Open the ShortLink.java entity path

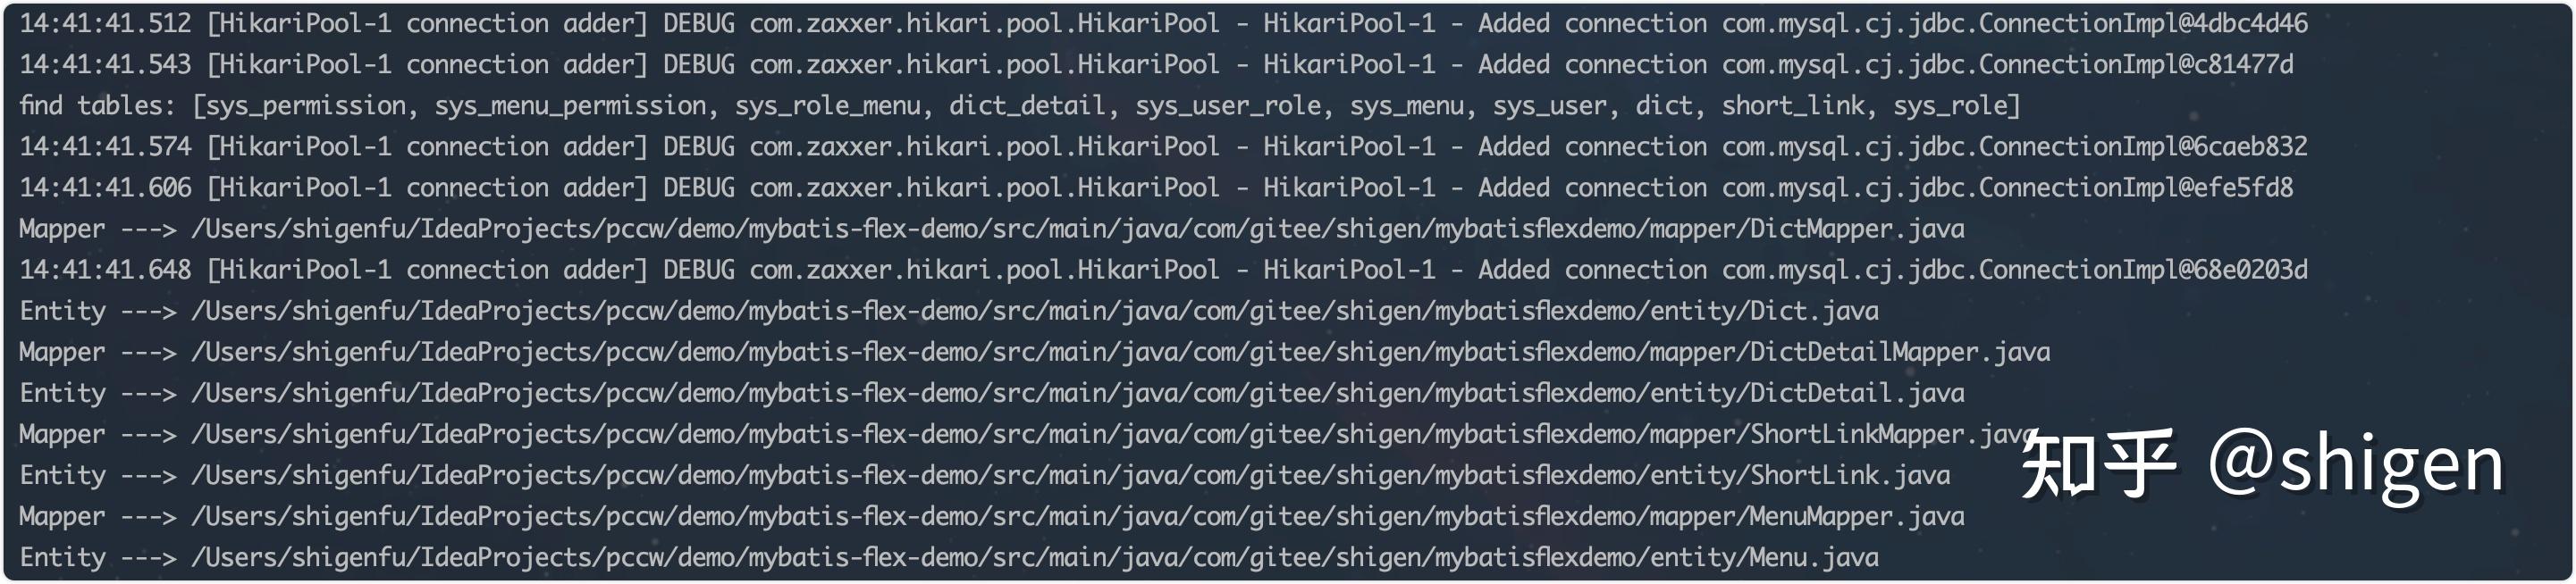[x=1070, y=475]
